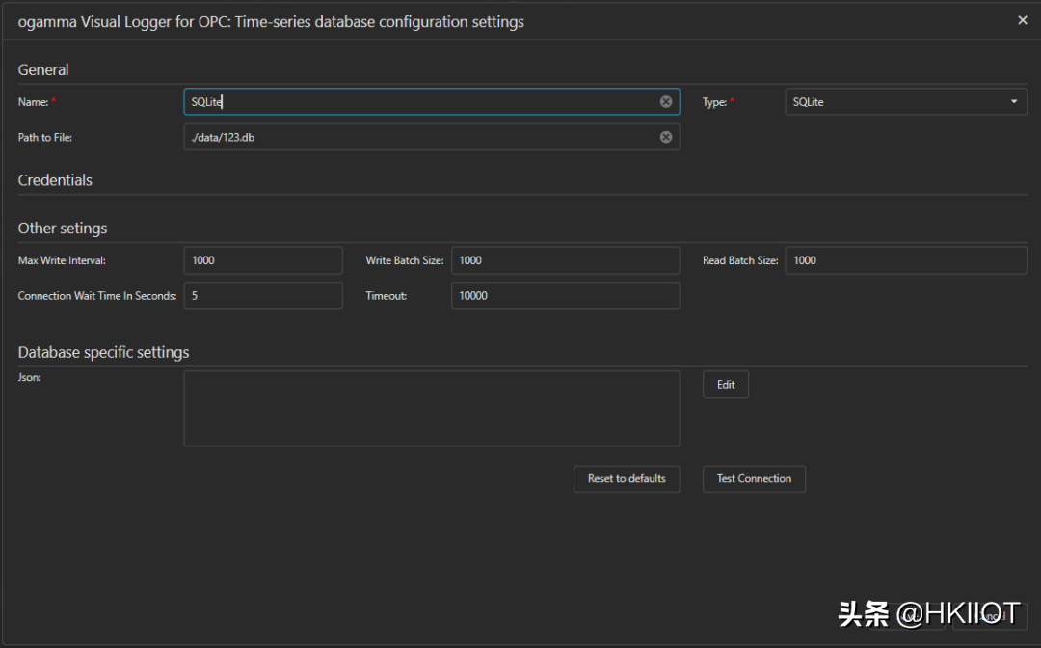
Task: Click the Name label
Action: coord(33,102)
